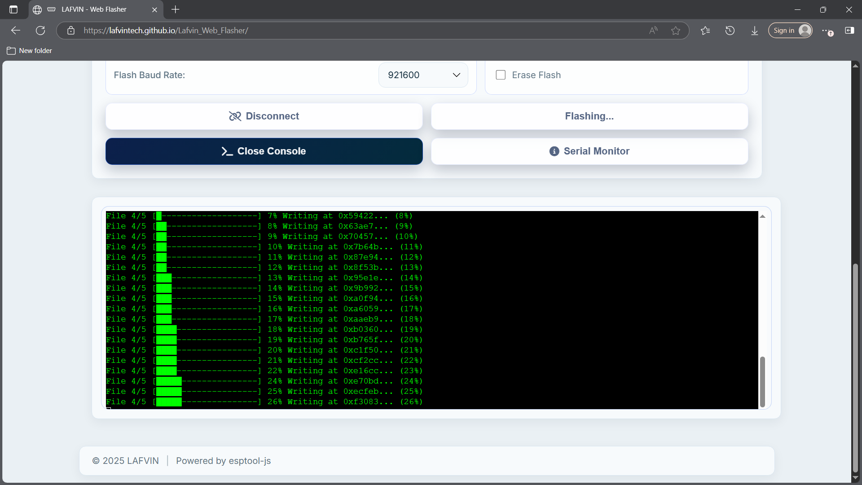Open browser History
Screen dimensions: 862x485
tap(730, 31)
